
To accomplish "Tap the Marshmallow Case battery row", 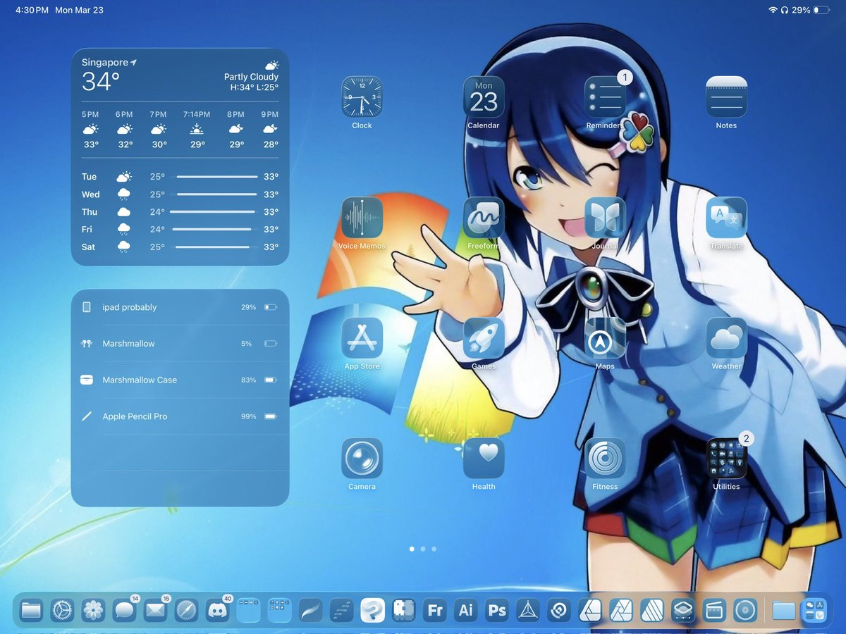I will [180, 380].
